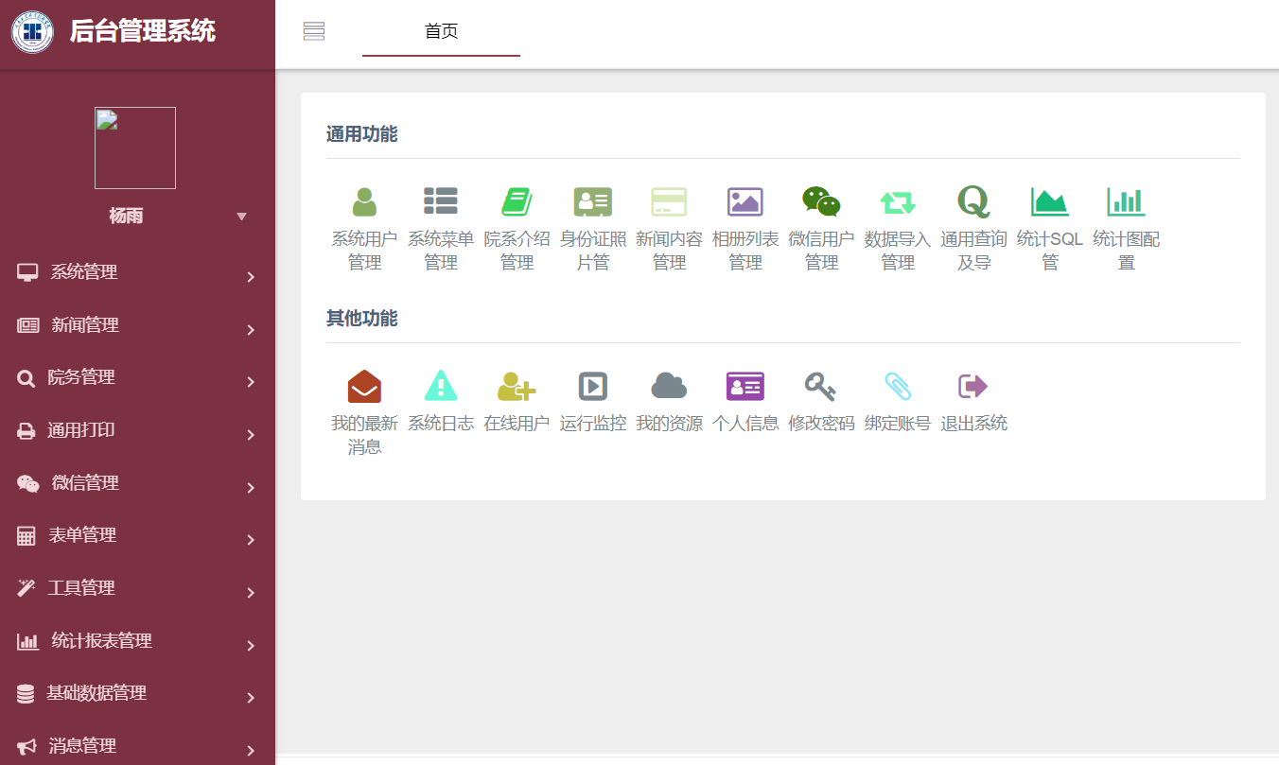Open 院系介绍管理 green book icon
This screenshot has height=765, width=1279.
coord(517,201)
